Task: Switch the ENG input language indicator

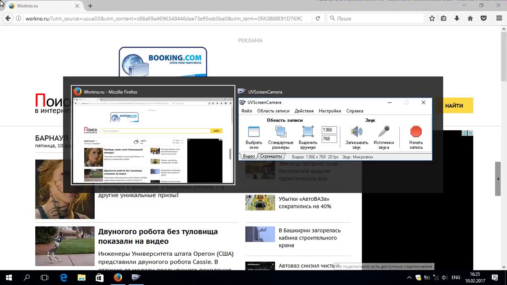Action: coord(456,277)
